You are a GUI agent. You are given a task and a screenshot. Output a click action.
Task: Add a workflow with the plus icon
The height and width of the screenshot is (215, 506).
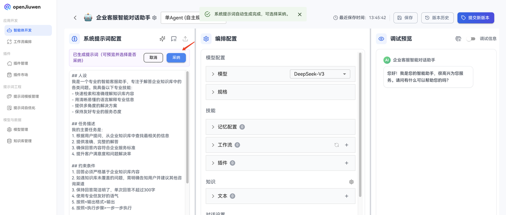point(347,145)
